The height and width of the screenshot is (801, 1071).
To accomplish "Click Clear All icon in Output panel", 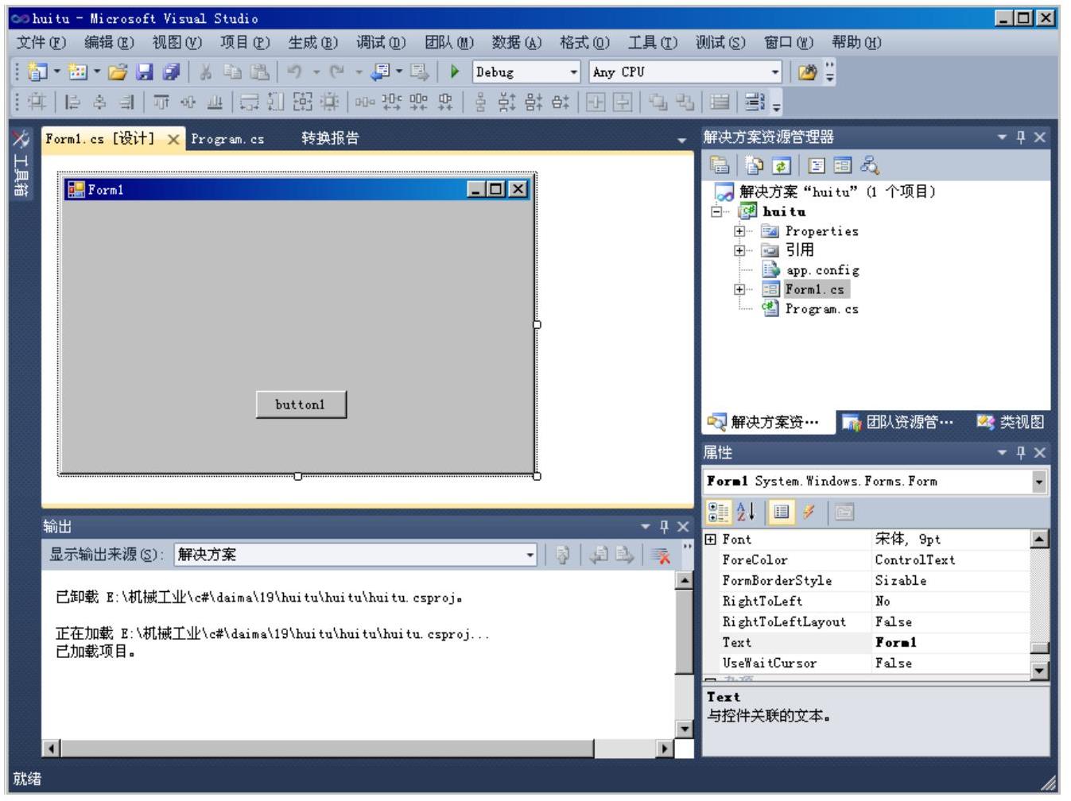I will tap(661, 555).
